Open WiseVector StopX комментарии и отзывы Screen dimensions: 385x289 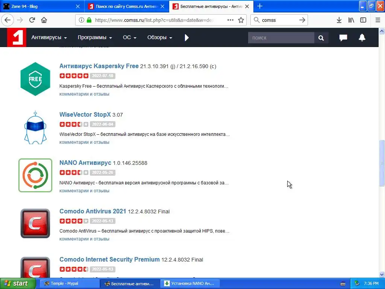click(84, 142)
